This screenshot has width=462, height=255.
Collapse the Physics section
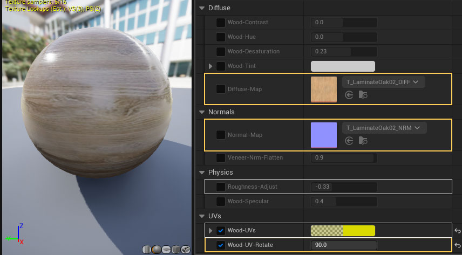(202, 173)
